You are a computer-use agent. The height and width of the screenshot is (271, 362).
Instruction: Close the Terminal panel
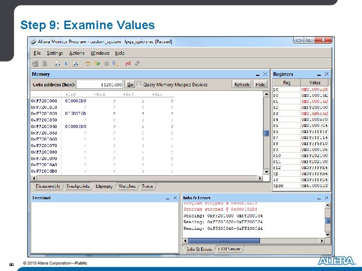[x=175, y=198]
